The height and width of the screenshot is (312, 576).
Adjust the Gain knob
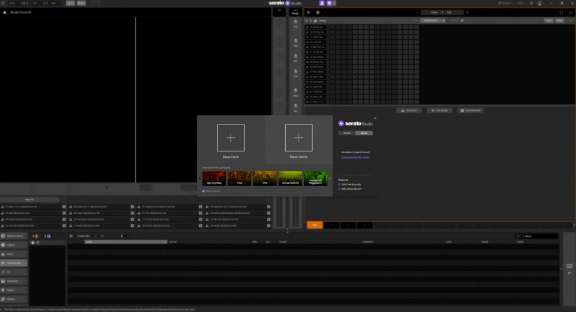coord(295,22)
